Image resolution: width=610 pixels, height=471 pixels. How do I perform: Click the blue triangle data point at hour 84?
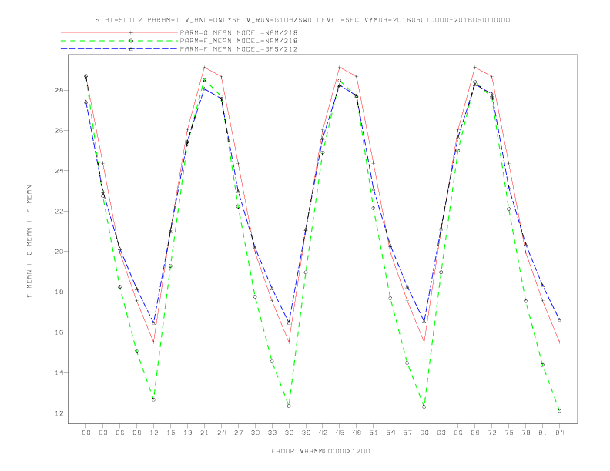click(559, 320)
